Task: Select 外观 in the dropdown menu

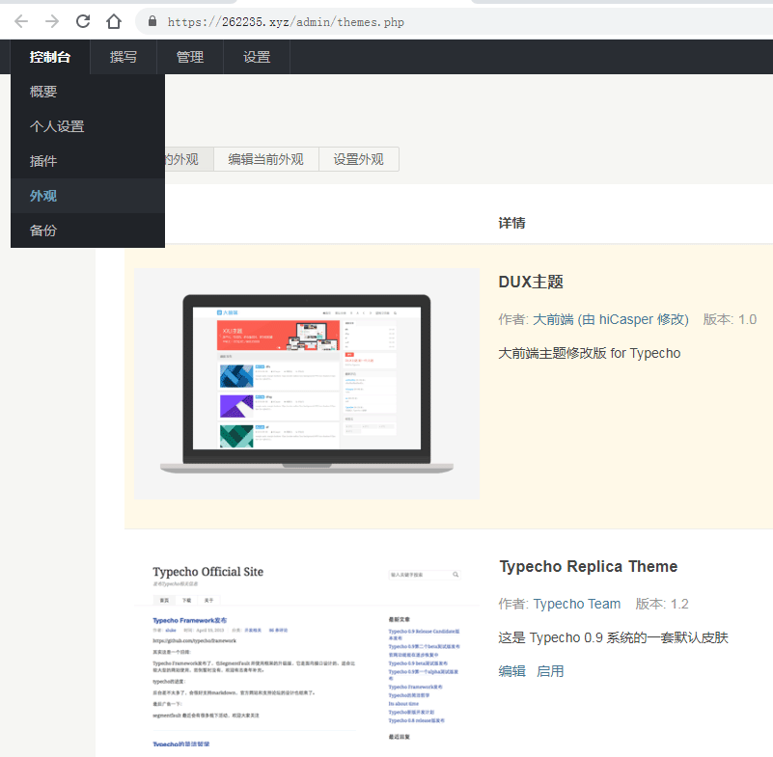Action: point(88,196)
